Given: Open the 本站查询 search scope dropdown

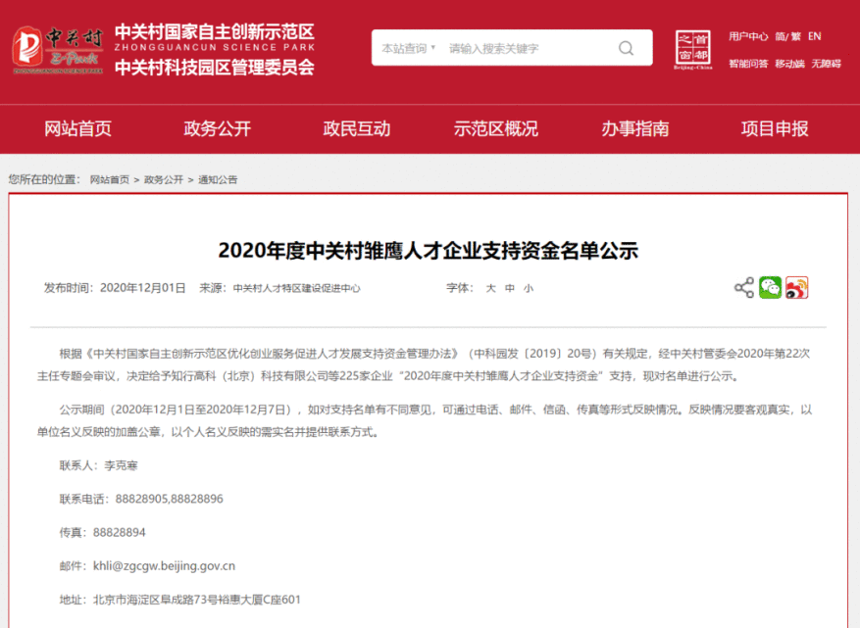Looking at the screenshot, I should [409, 48].
